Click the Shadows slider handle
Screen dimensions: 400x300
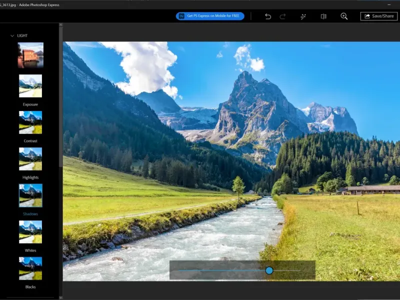point(269,270)
